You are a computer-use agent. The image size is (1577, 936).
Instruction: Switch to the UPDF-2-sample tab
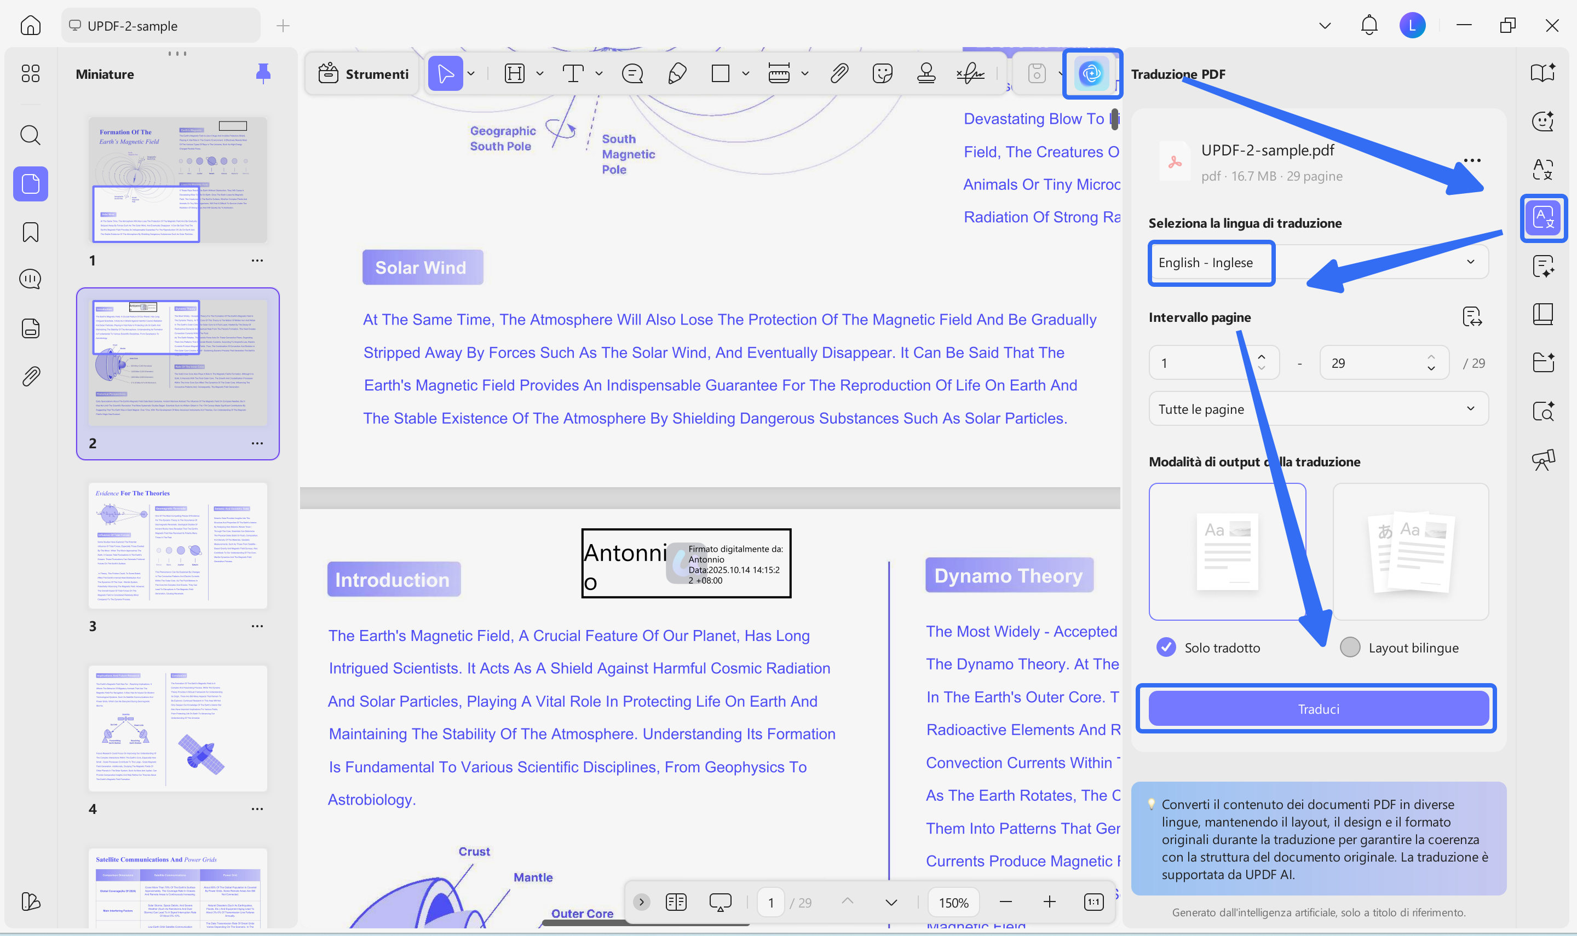[160, 26]
